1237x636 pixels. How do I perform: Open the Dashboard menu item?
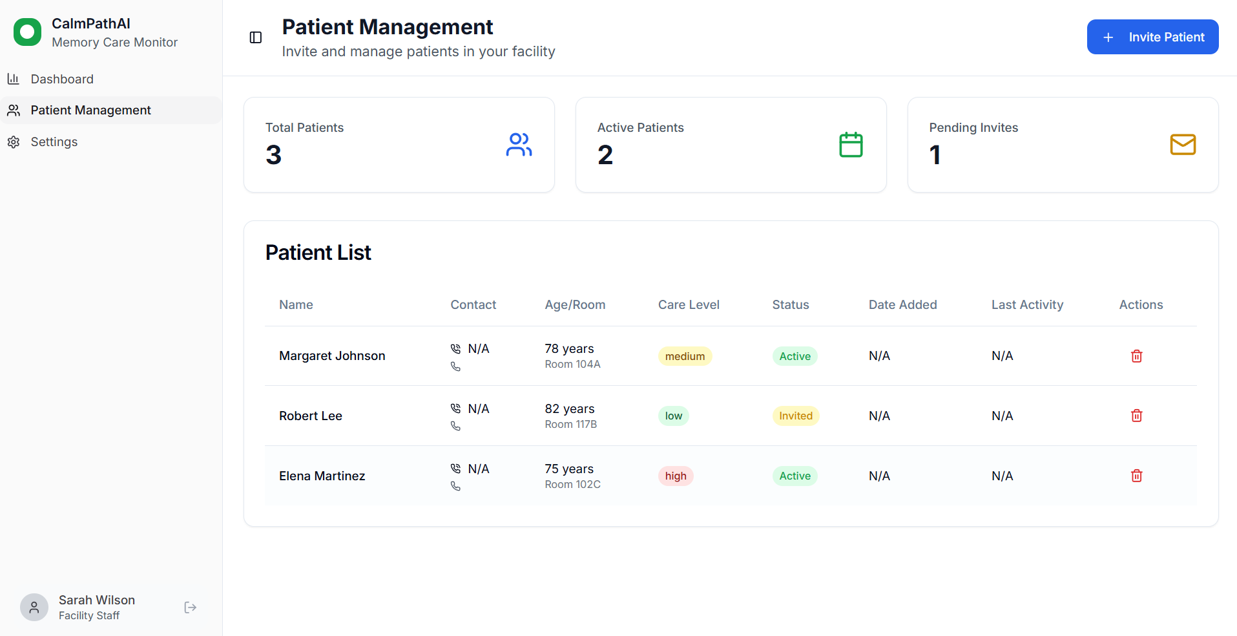(62, 79)
